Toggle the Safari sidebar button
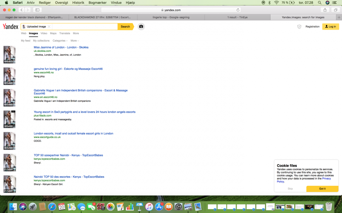This screenshot has width=342, height=213. pos(38,10)
